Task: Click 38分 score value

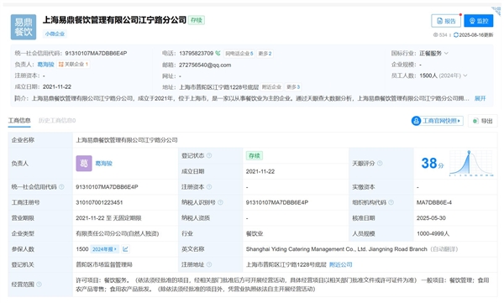Action: pyautogui.click(x=433, y=163)
